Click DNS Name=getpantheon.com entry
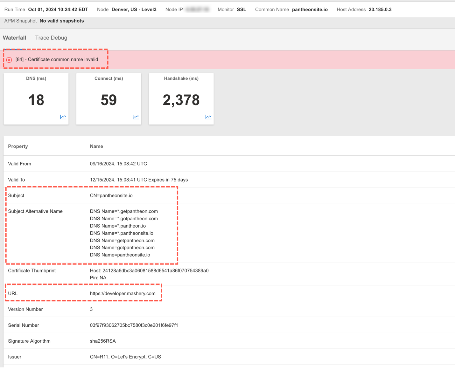This screenshot has width=455, height=369. (x=122, y=241)
